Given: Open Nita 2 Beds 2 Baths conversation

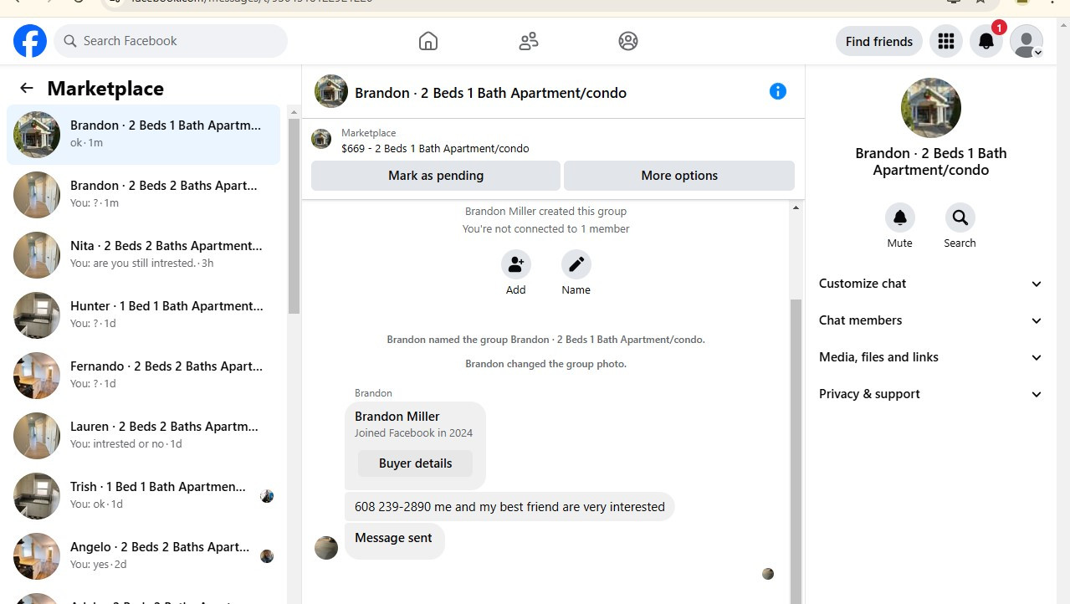Looking at the screenshot, I should [144, 255].
